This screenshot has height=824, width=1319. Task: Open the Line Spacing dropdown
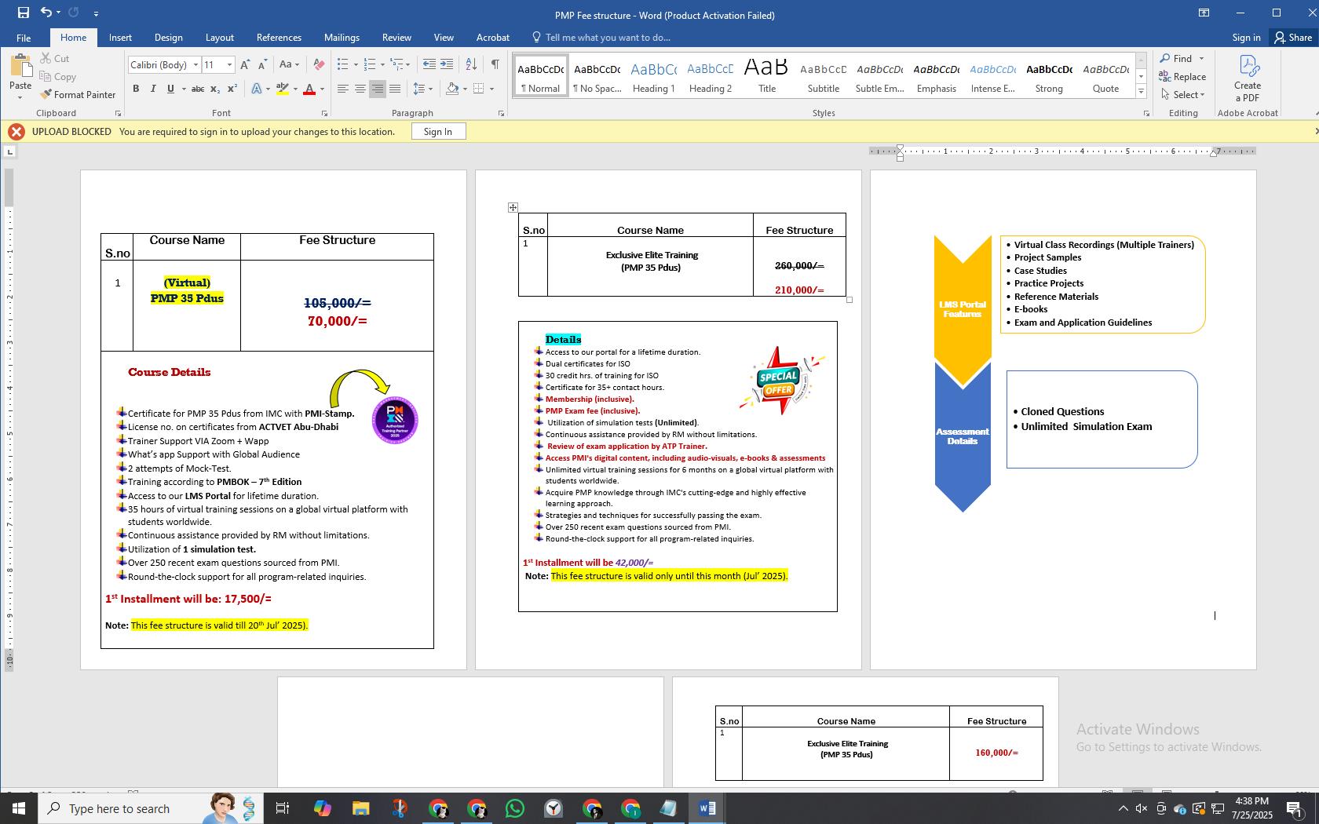point(423,89)
